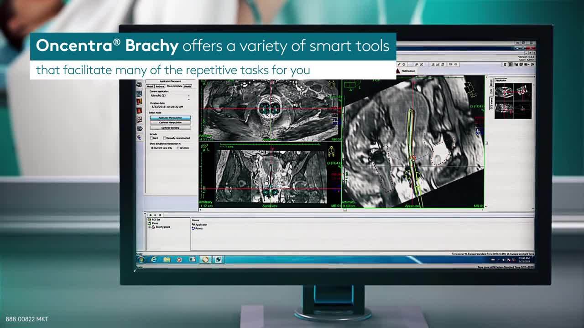Launch Internet Explorer from the taskbar

point(154,259)
